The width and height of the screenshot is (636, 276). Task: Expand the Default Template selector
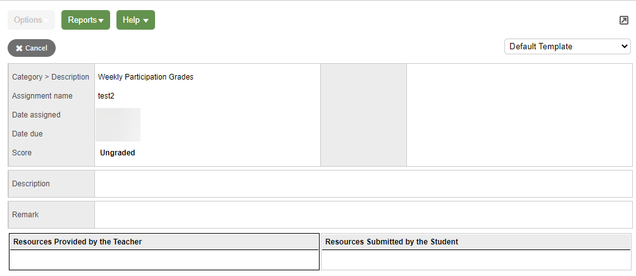point(567,46)
